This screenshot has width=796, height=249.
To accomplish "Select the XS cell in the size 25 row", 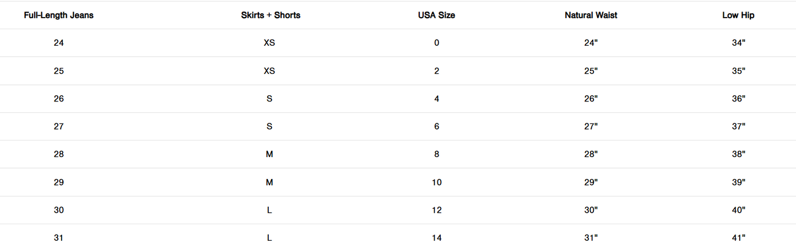I will pyautogui.click(x=269, y=71).
